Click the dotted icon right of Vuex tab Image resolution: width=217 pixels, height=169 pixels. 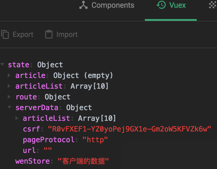point(212,5)
